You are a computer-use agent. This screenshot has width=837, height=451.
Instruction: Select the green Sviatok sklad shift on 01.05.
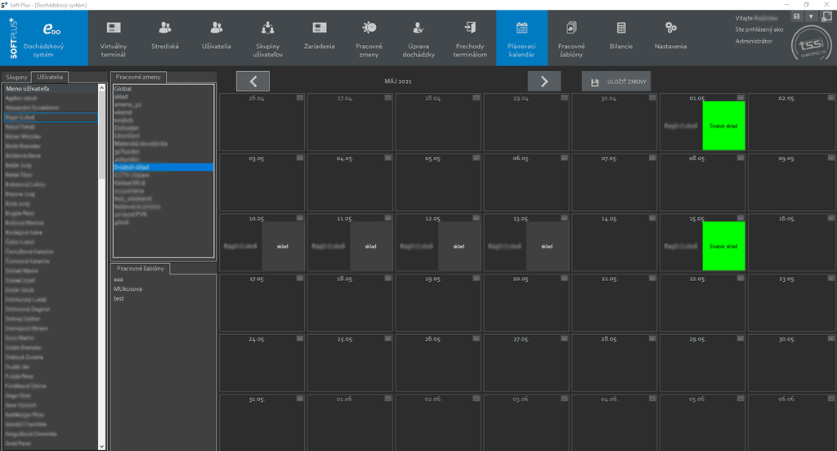[x=723, y=126]
